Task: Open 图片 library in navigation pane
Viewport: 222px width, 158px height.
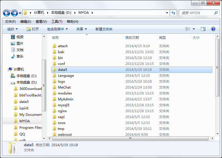Action: pyautogui.click(x=17, y=44)
